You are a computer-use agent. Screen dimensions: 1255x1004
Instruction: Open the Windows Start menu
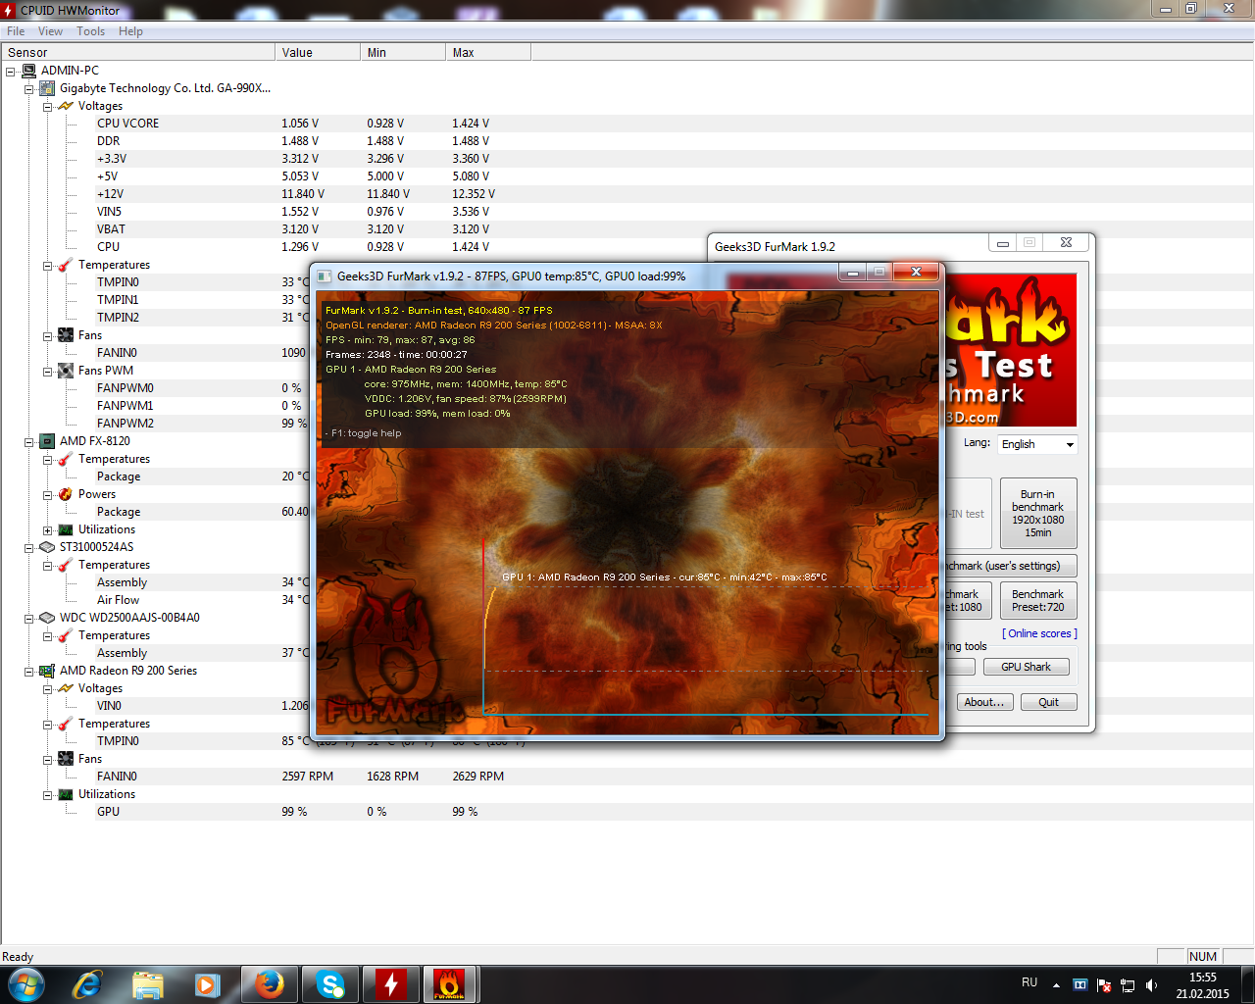pos(25,984)
